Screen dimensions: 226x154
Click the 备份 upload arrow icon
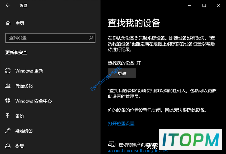(x=8, y=116)
